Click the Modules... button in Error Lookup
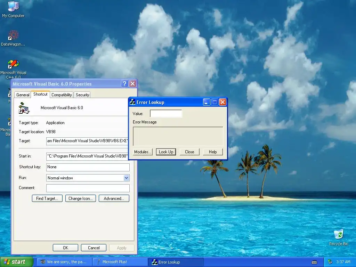 (x=143, y=152)
